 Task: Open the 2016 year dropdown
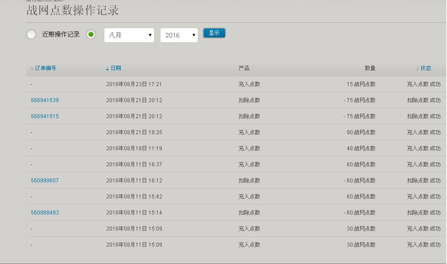[179, 35]
